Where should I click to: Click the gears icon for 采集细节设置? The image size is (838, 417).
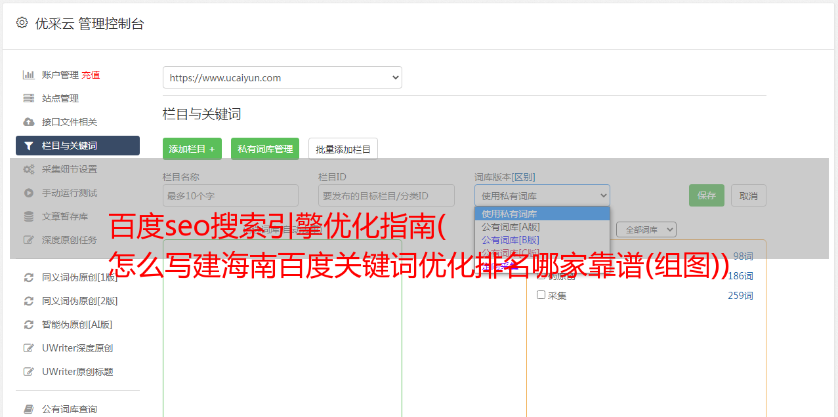(x=29, y=169)
